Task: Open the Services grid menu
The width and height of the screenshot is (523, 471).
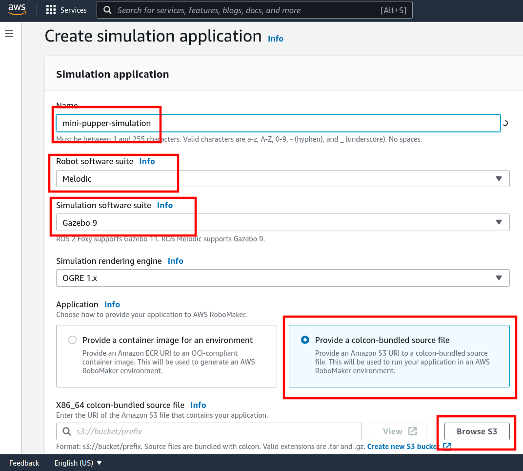Action: (51, 10)
